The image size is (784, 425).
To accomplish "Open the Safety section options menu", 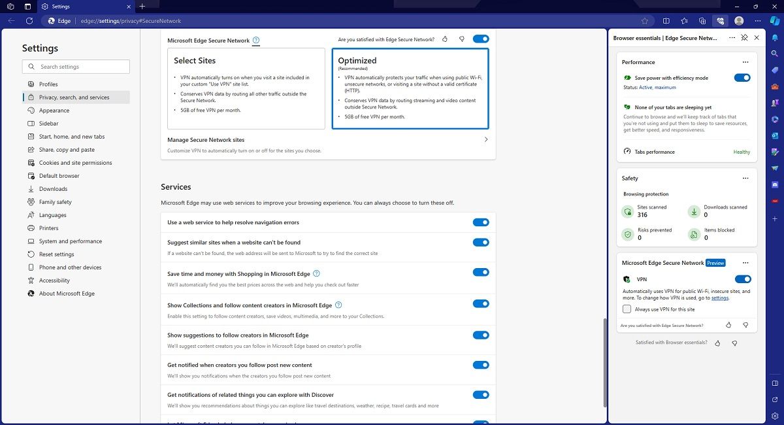I will click(x=745, y=178).
